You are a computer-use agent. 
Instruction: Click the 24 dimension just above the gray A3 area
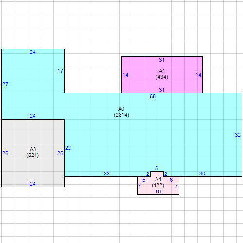coord(33,116)
